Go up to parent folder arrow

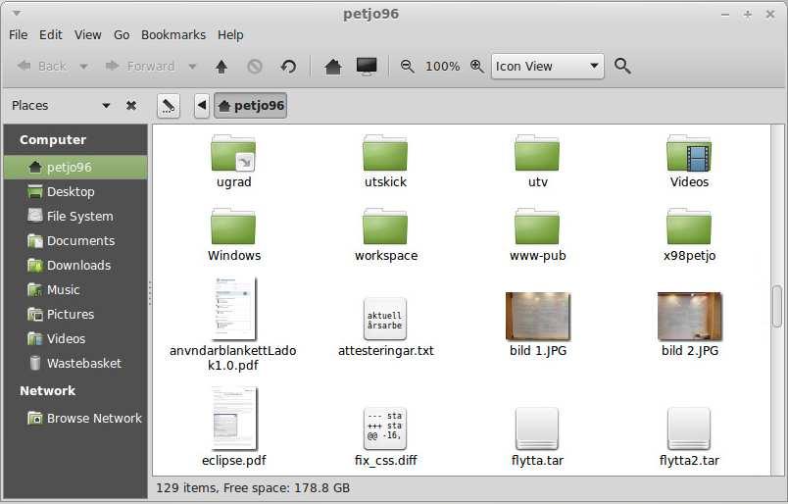click(222, 67)
